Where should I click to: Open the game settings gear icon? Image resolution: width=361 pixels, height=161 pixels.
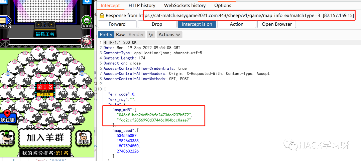(x=87, y=1)
